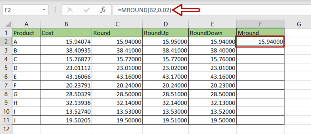Viewport: 311px width, 134px height.
Task: Select row 1 header
Action: point(6,33)
